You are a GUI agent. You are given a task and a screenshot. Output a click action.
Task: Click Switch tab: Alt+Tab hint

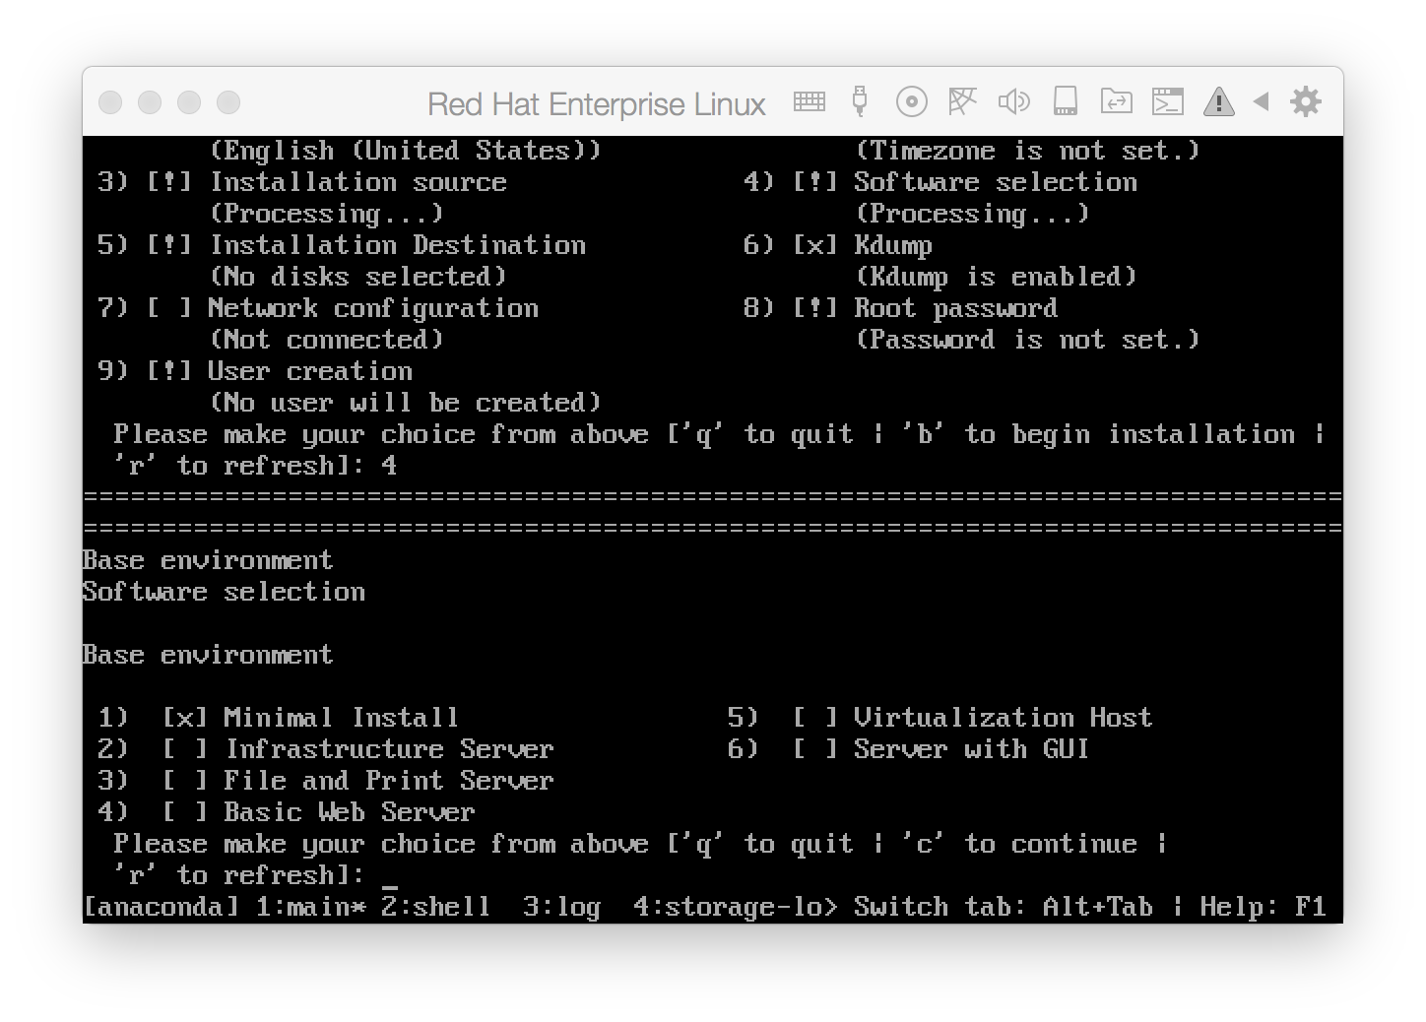coord(1003,907)
